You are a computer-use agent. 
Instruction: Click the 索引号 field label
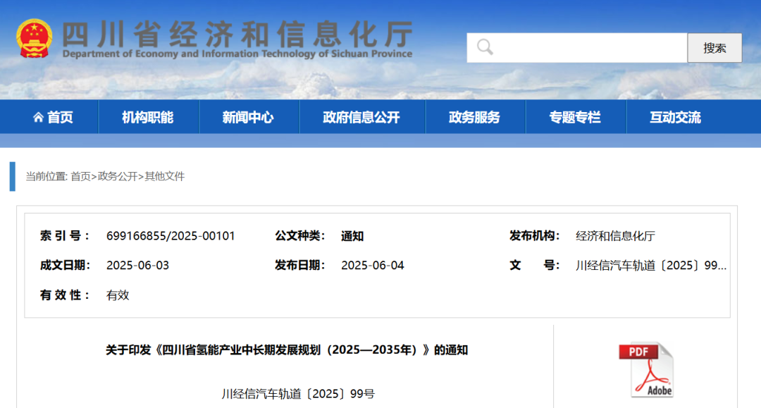pos(64,236)
